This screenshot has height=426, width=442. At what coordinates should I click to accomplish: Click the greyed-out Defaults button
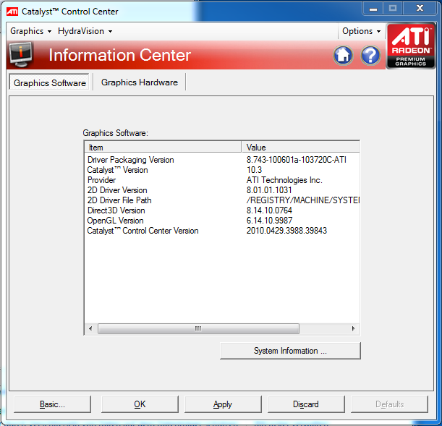click(389, 404)
